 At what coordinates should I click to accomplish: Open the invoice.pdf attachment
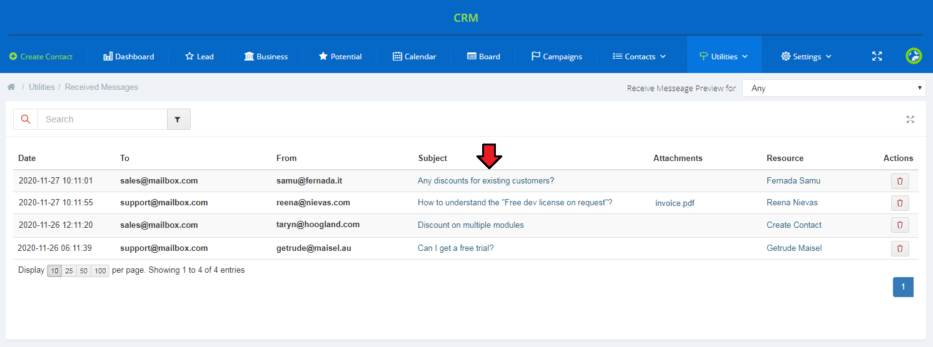point(675,203)
